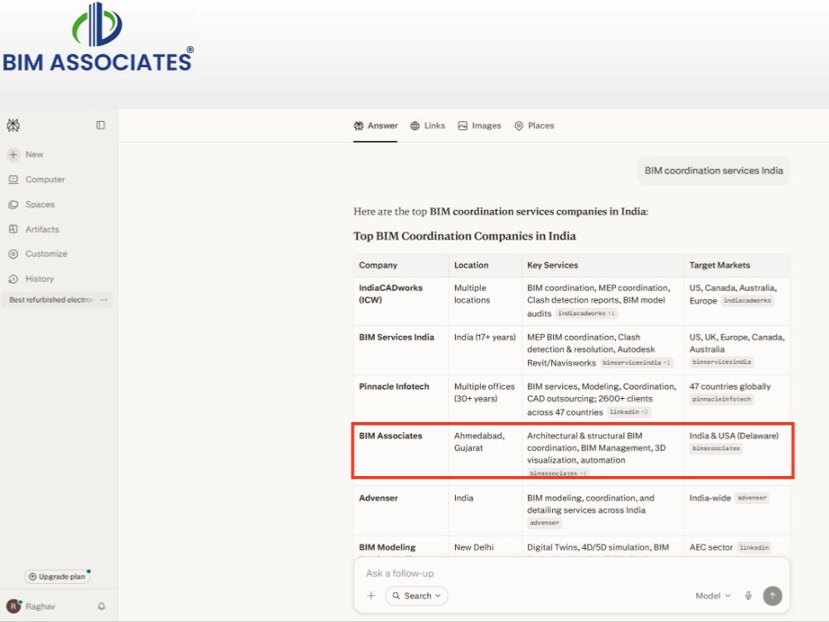829x622 pixels.
Task: Click the '47 countries globally' cell text
Action: [730, 386]
